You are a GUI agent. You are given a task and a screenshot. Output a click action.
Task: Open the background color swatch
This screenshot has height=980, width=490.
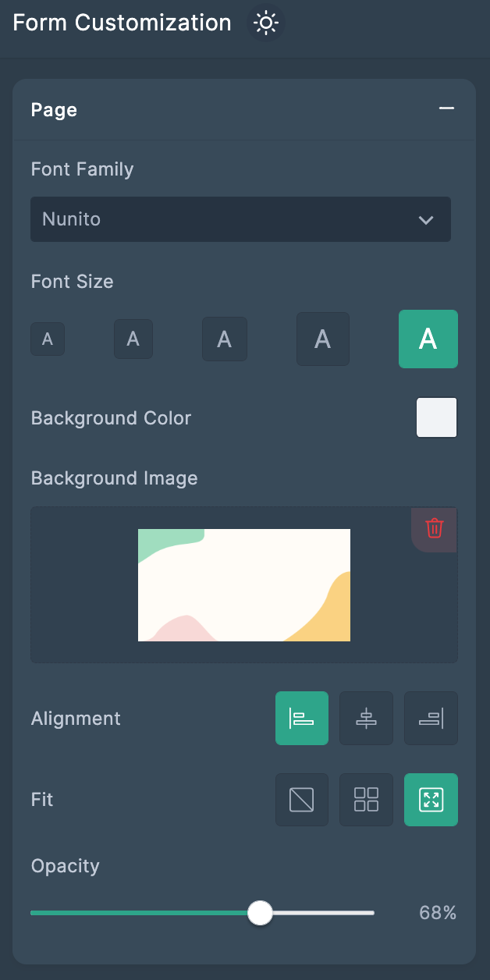tap(437, 417)
